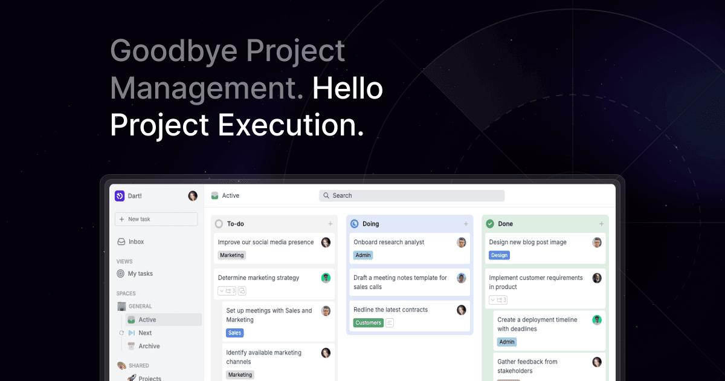The width and height of the screenshot is (725, 381).
Task: Click the user avatar next to Dart!
Action: [x=193, y=195]
